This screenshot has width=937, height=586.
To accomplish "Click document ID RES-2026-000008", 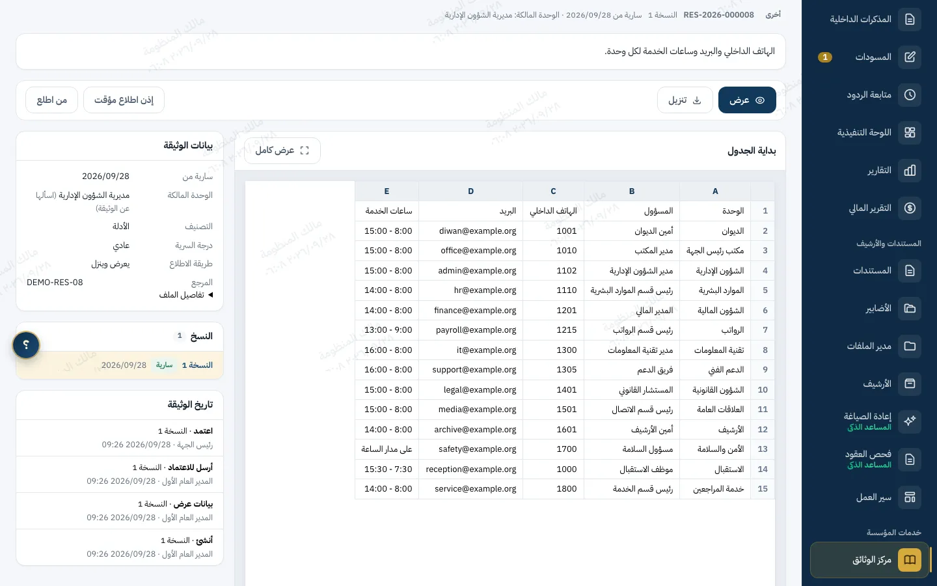I will tap(718, 14).
